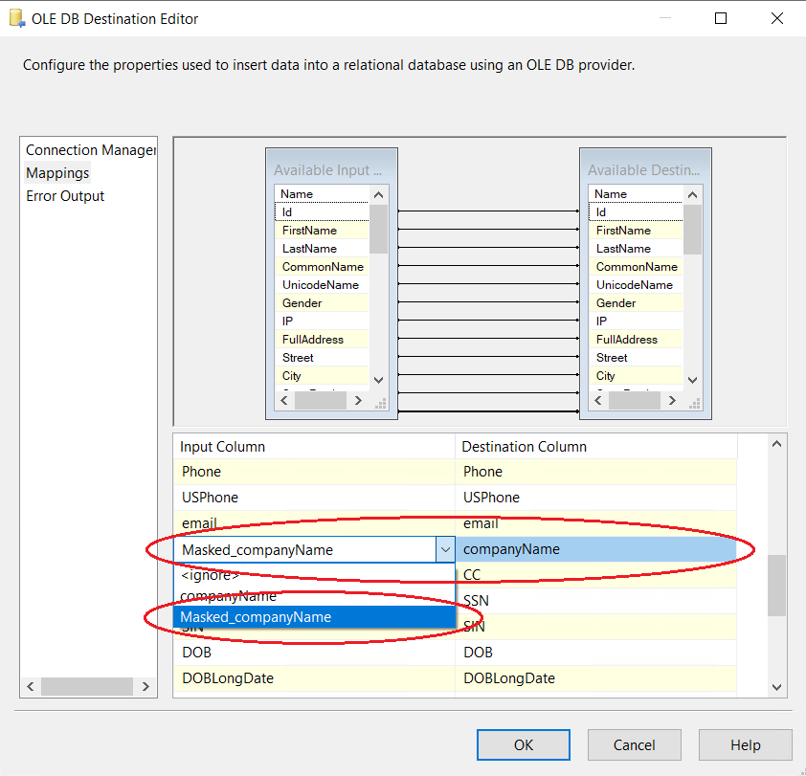Screen dimensions: 806x776
Task: Click right arrow of left pane scrollbar
Action: tap(146, 686)
